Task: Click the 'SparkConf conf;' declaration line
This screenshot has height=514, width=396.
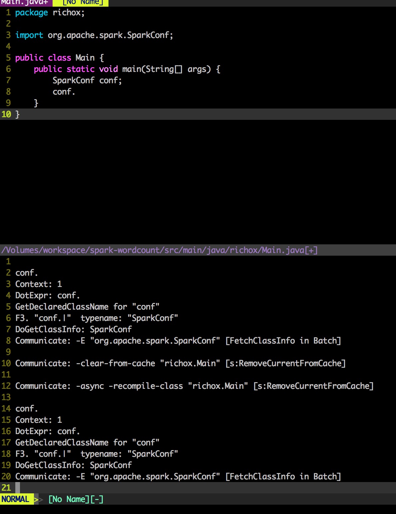Action: (87, 81)
